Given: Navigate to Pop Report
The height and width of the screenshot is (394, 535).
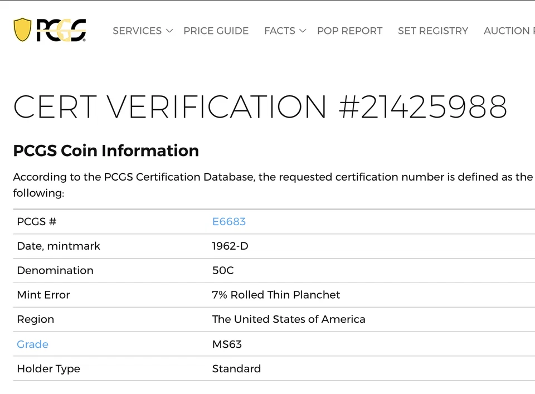Looking at the screenshot, I should click(349, 31).
